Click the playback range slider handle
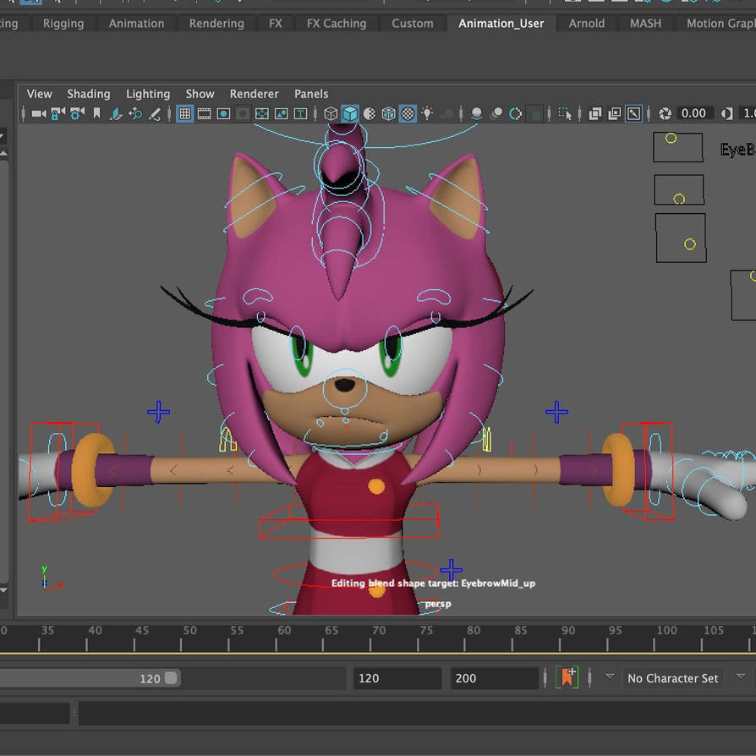756x756 pixels. click(172, 677)
